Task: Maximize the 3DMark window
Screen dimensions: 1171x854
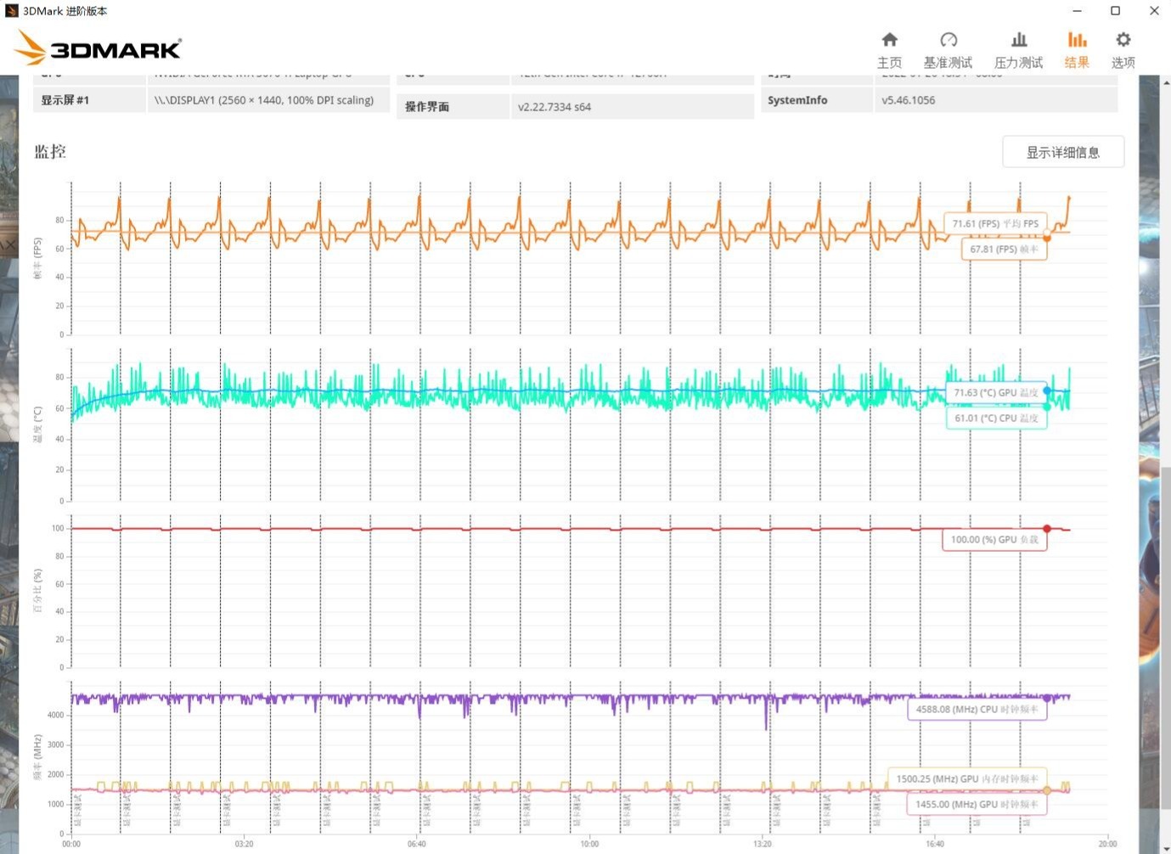Action: click(x=1115, y=11)
